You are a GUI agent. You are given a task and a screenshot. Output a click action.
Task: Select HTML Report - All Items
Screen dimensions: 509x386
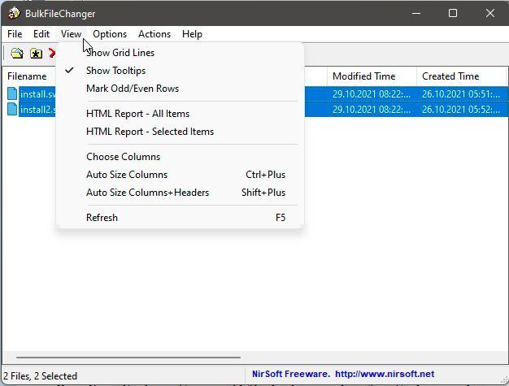(x=137, y=114)
